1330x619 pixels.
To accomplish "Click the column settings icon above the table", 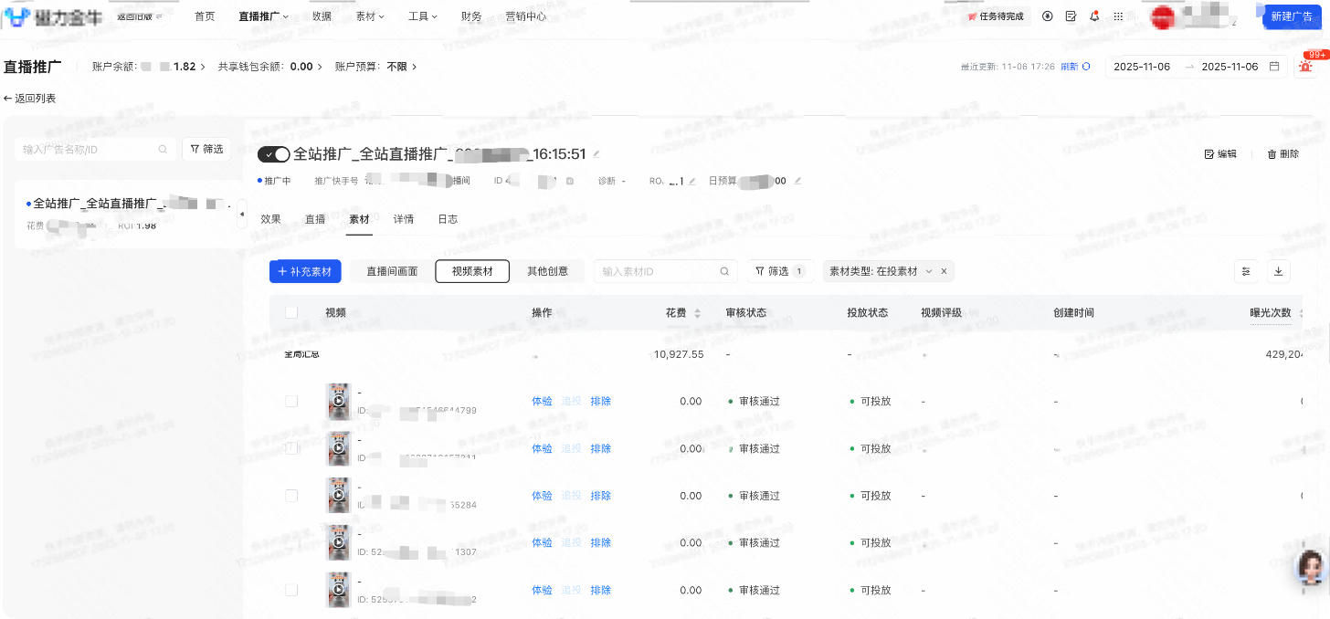I will 1246,271.
